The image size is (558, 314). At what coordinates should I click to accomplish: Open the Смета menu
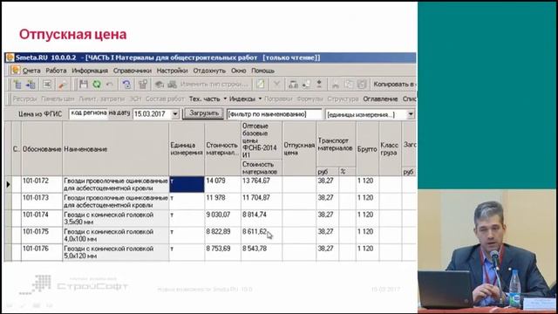pos(31,71)
